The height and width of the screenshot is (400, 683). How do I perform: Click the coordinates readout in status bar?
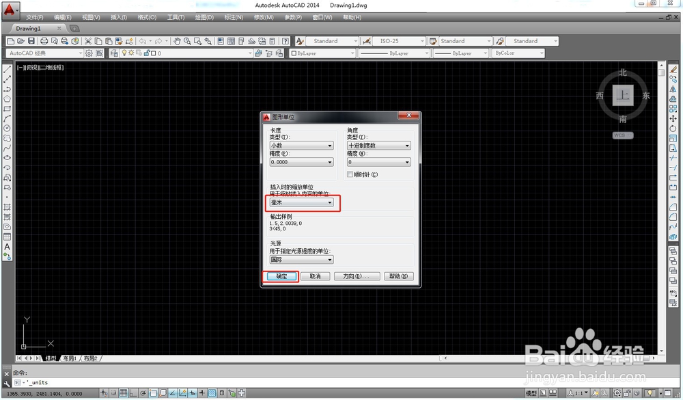tap(45, 393)
